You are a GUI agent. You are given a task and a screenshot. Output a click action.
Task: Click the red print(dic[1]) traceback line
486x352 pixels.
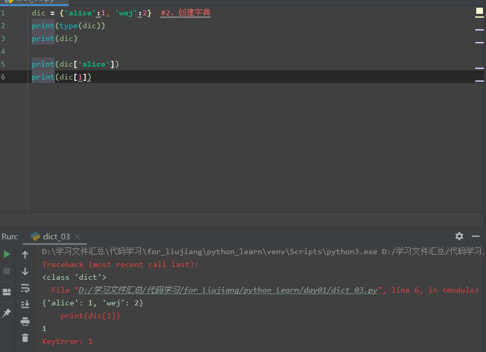[90, 316]
